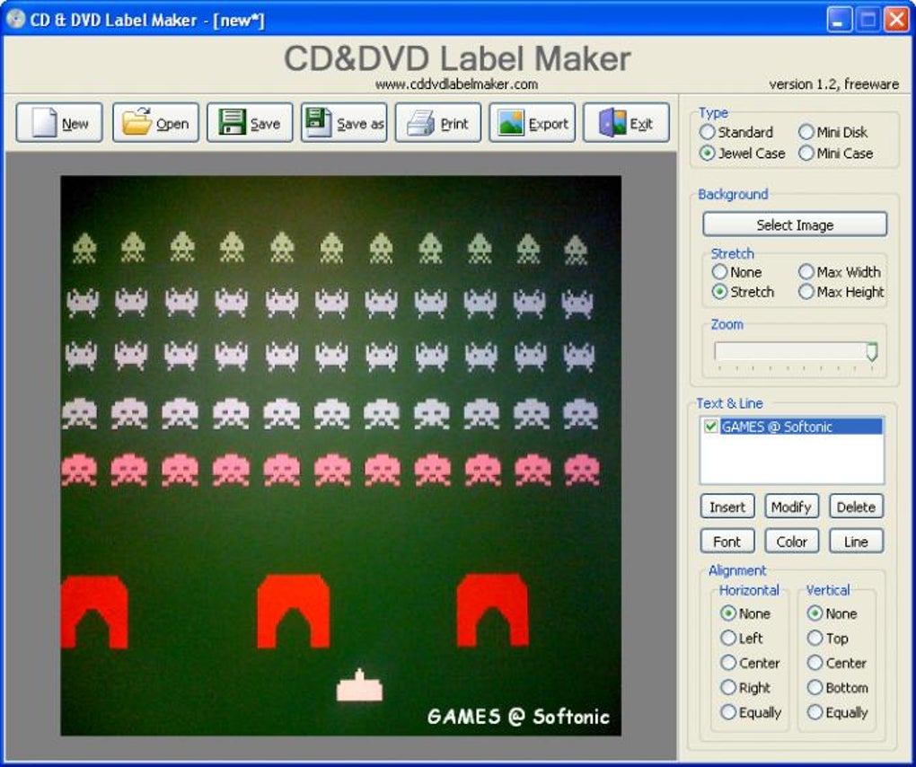Quit using the Exit toolbar button

pos(626,123)
